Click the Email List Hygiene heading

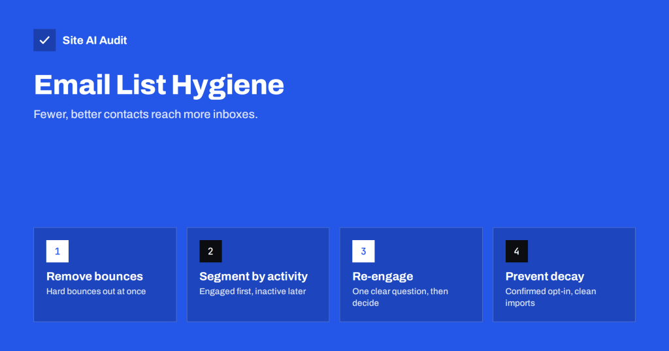(159, 85)
